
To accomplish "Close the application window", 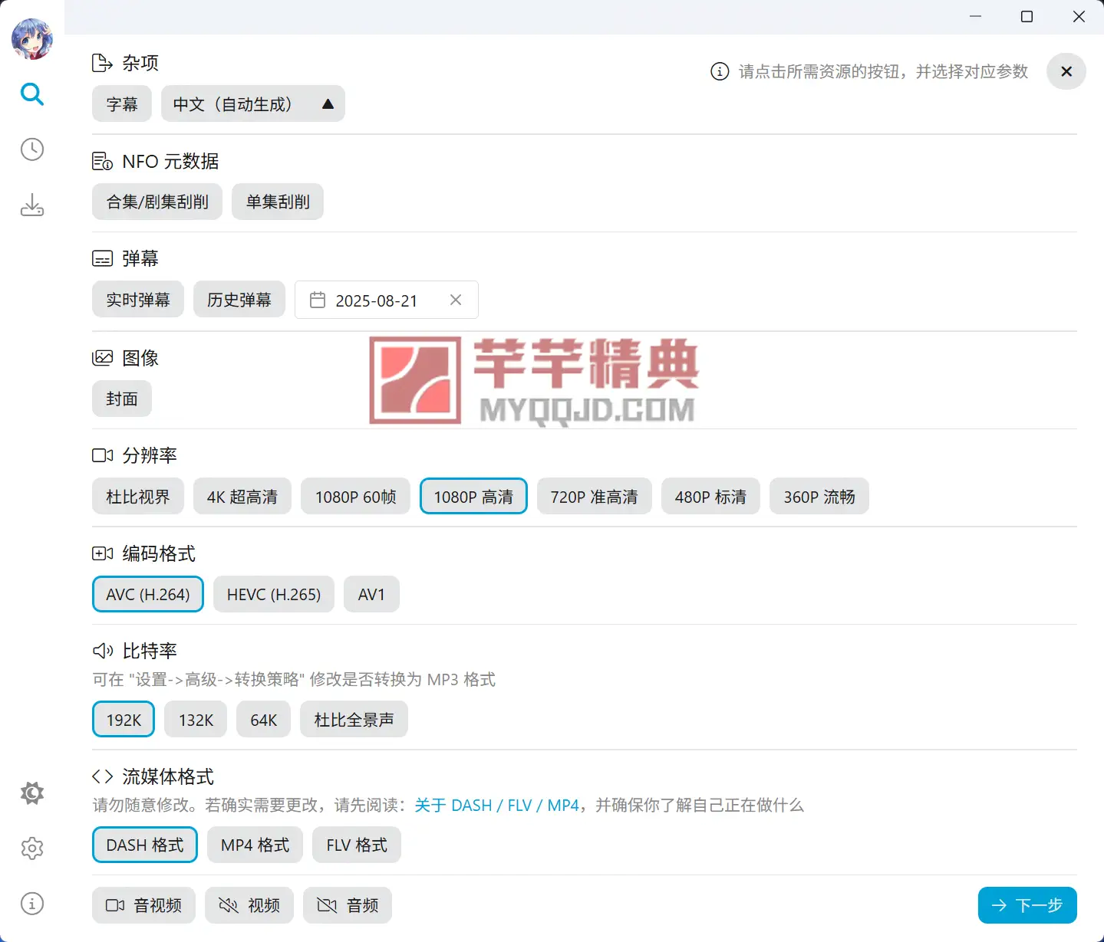I will (x=1079, y=16).
